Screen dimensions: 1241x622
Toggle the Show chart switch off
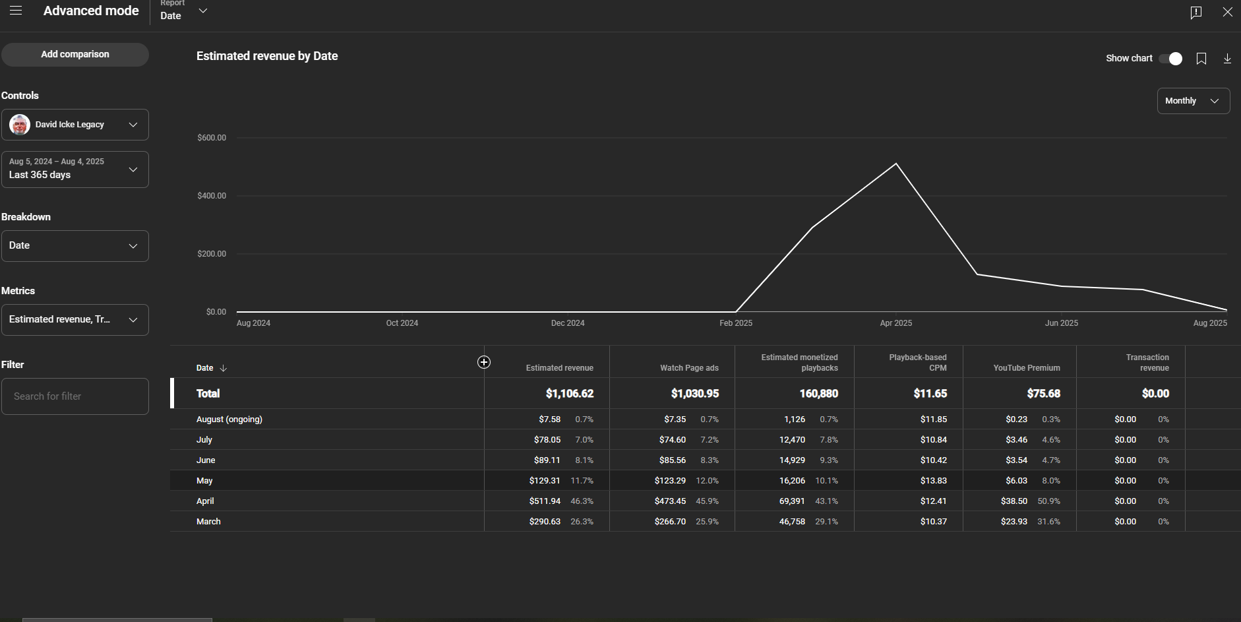(x=1171, y=59)
